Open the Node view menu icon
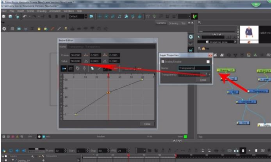 pos(199,48)
